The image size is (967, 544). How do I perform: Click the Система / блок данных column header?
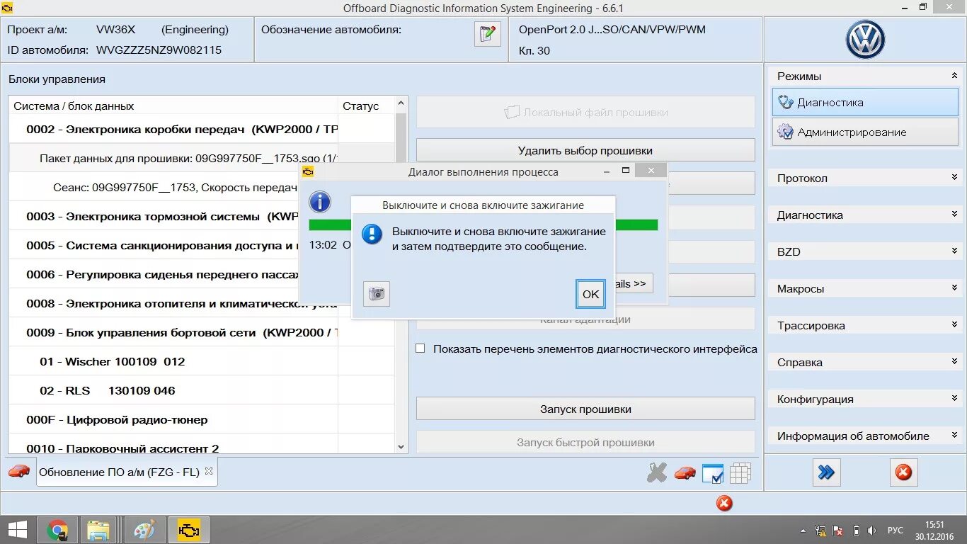173,106
